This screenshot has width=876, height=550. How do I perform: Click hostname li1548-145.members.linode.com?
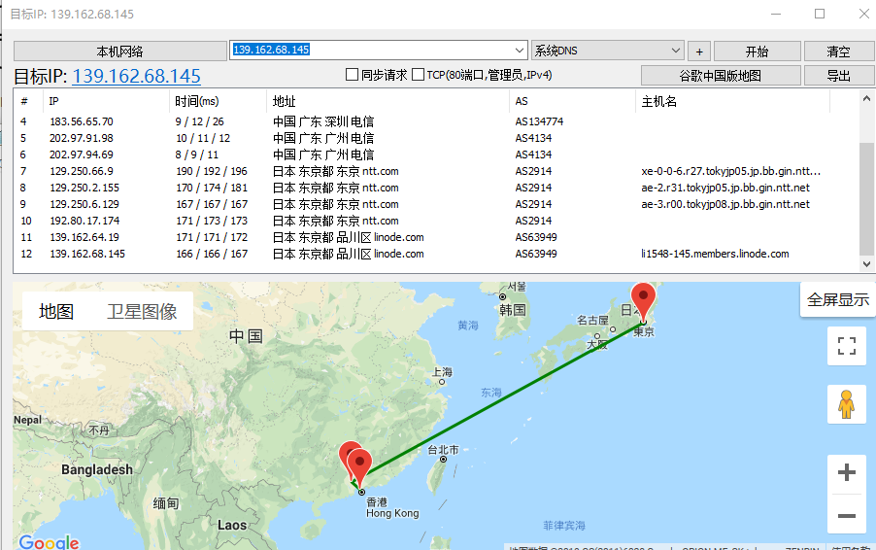715,254
